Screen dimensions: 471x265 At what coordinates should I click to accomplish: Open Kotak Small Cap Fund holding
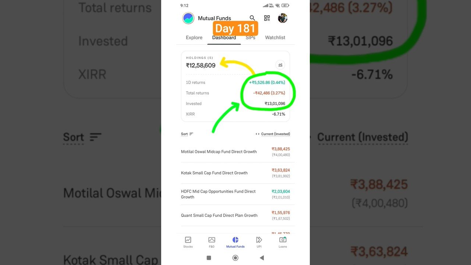(235, 173)
